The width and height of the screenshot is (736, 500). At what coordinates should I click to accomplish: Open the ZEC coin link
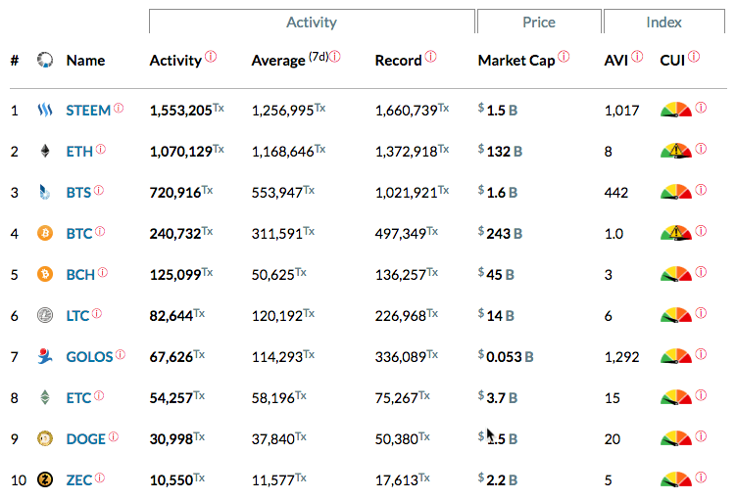coord(78,480)
